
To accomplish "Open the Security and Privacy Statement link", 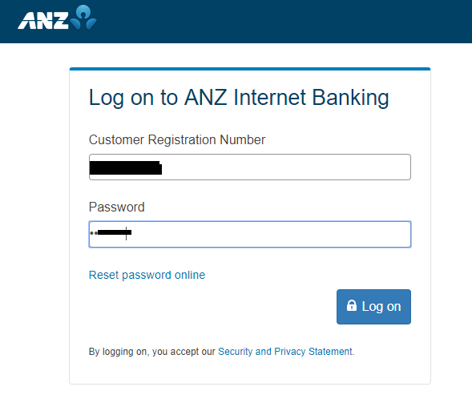I will 285,352.
